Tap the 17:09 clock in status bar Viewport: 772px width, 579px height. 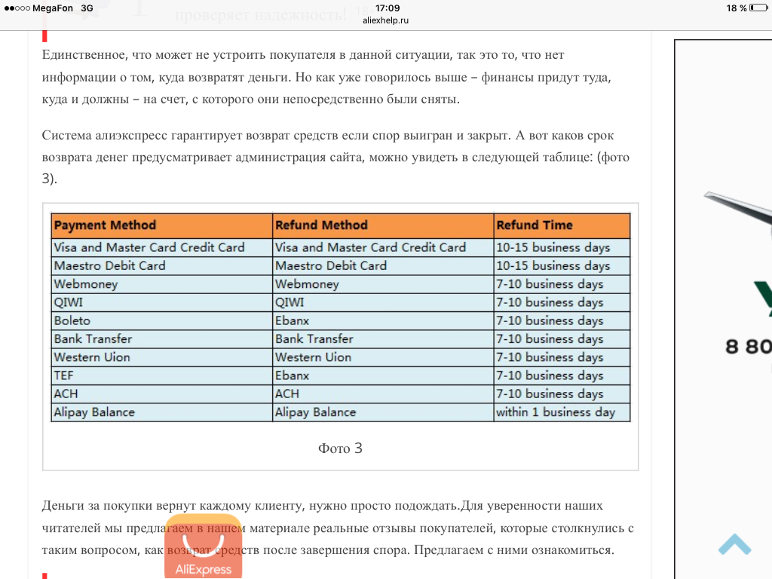click(x=388, y=8)
